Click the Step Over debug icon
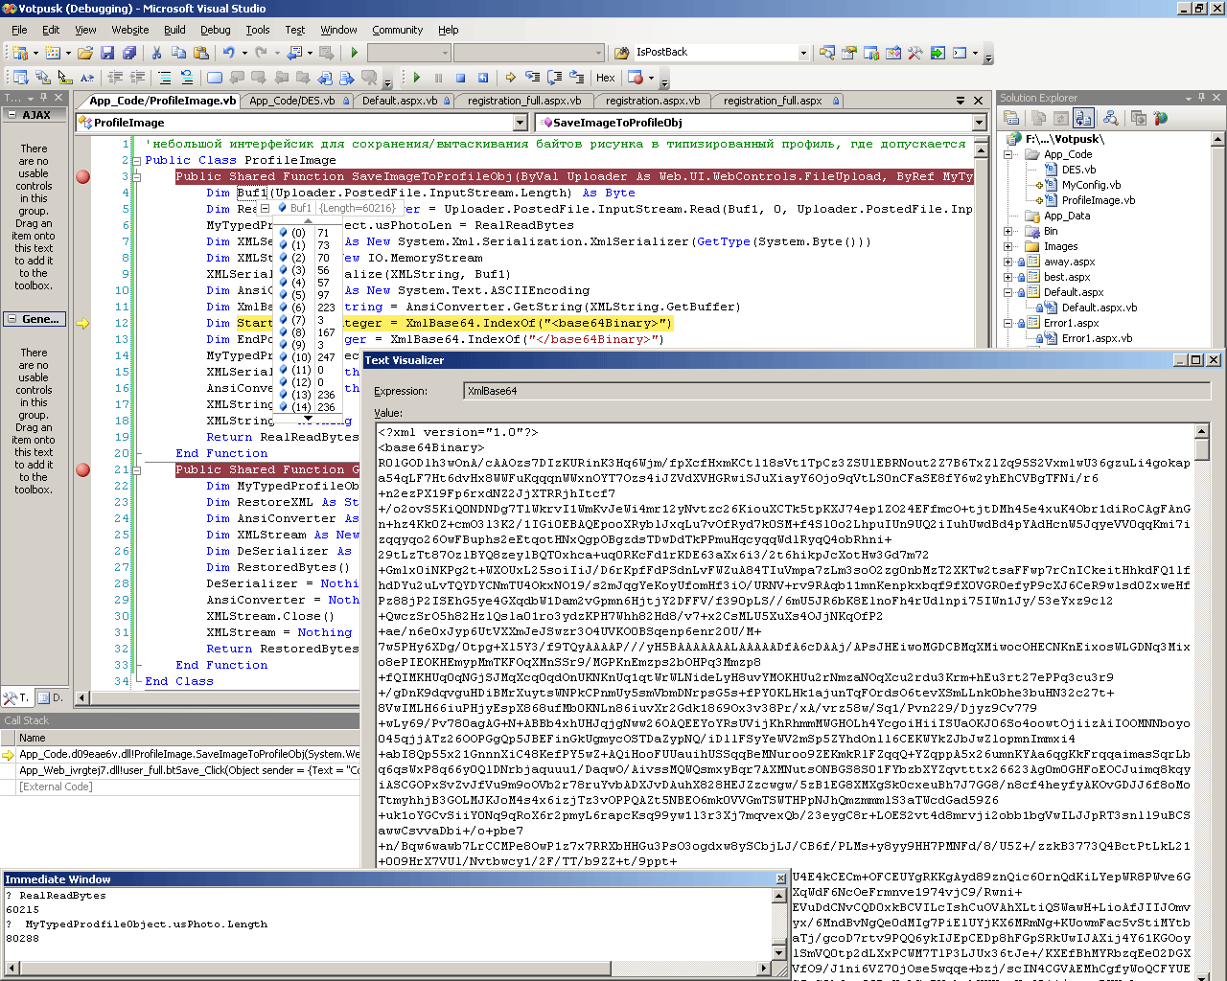The height and width of the screenshot is (981, 1227). [x=554, y=78]
